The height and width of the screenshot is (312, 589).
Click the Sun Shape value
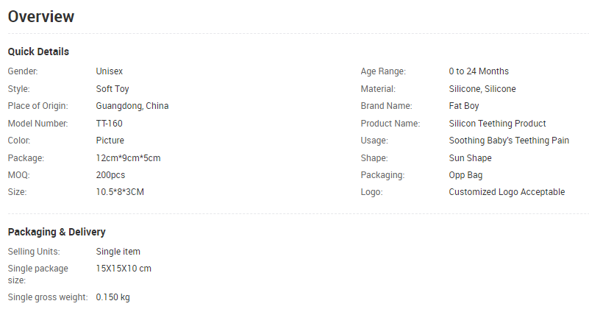(471, 158)
